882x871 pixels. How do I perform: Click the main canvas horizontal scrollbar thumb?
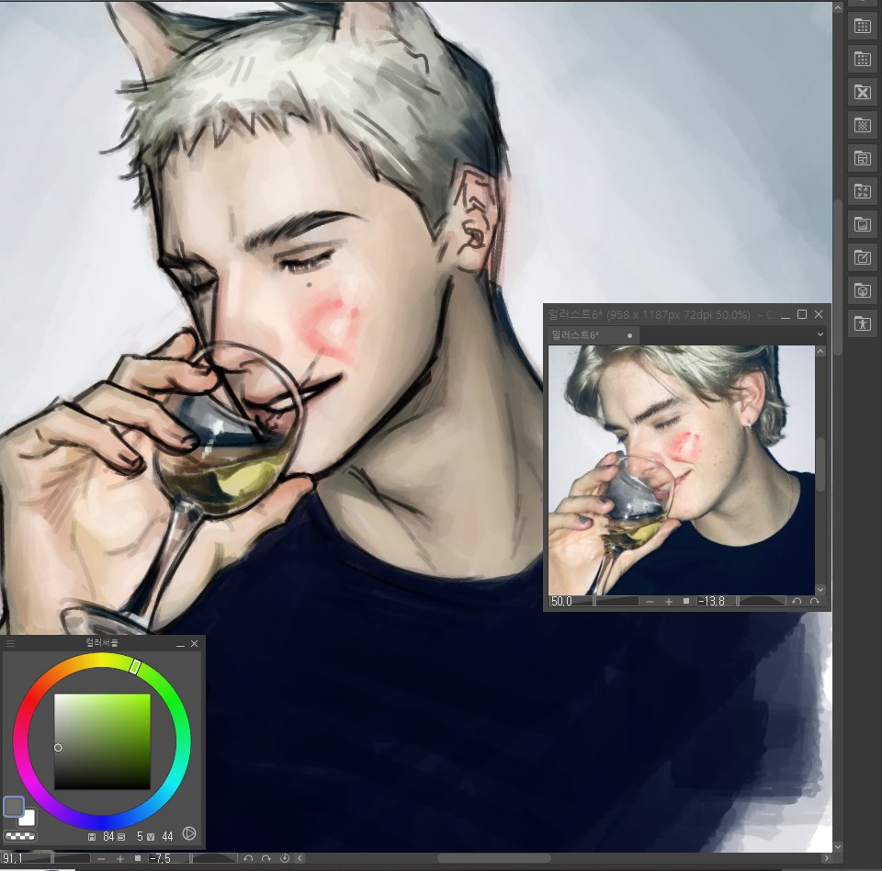[x=494, y=858]
